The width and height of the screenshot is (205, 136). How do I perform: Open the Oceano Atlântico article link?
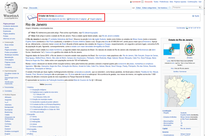pyautogui.click(x=79, y=42)
